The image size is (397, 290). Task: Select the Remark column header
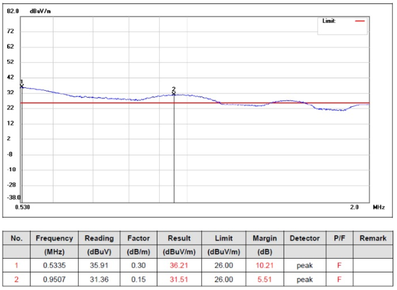pos(373,238)
